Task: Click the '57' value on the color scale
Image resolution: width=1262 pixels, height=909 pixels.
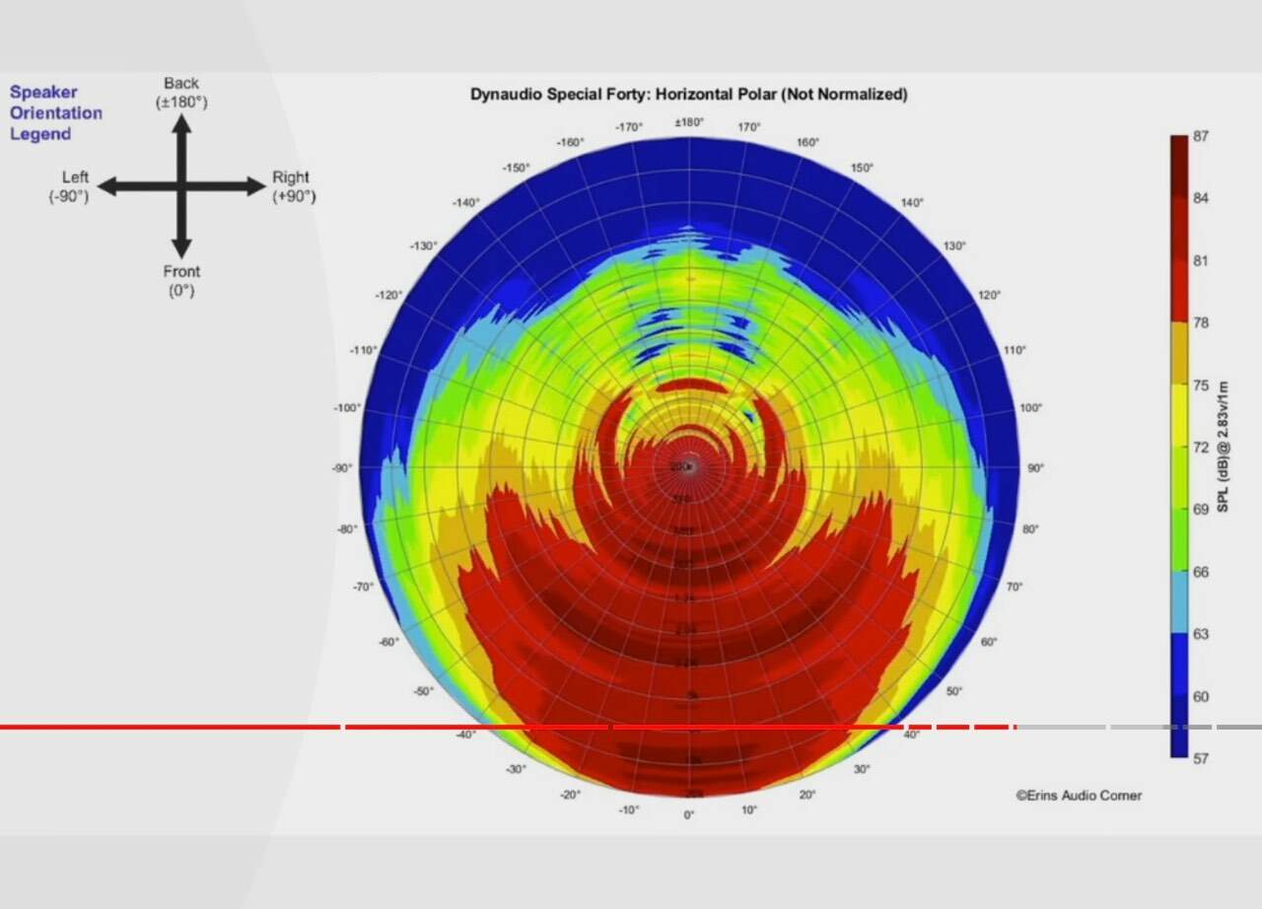Action: (x=1200, y=759)
